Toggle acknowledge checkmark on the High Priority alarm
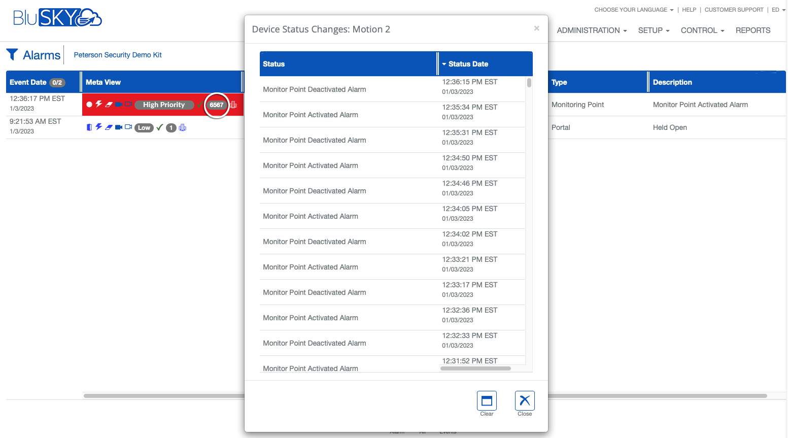Screen dimensions: 788x438 [200, 105]
